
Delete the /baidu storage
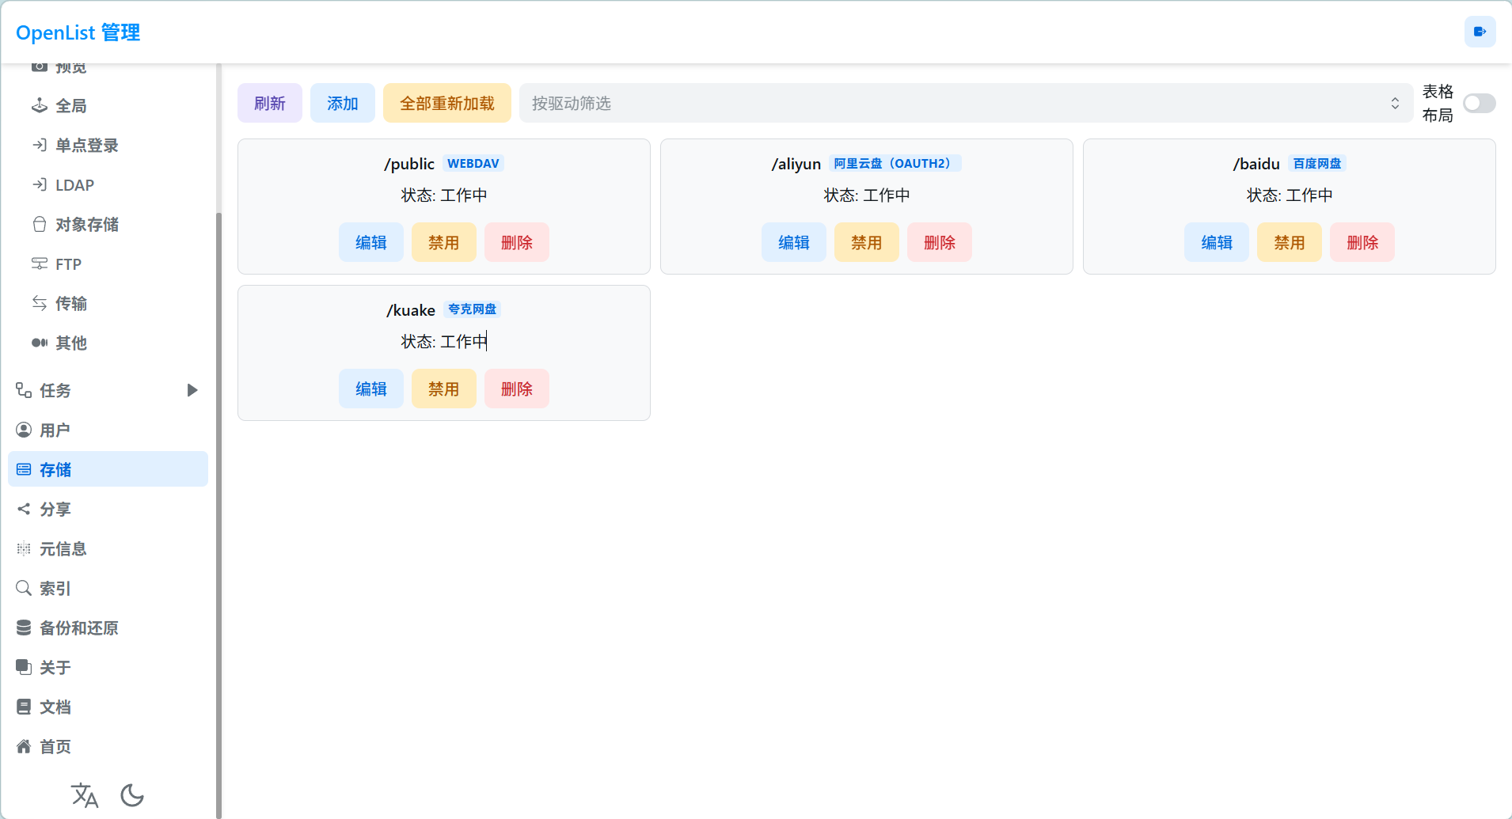point(1362,242)
